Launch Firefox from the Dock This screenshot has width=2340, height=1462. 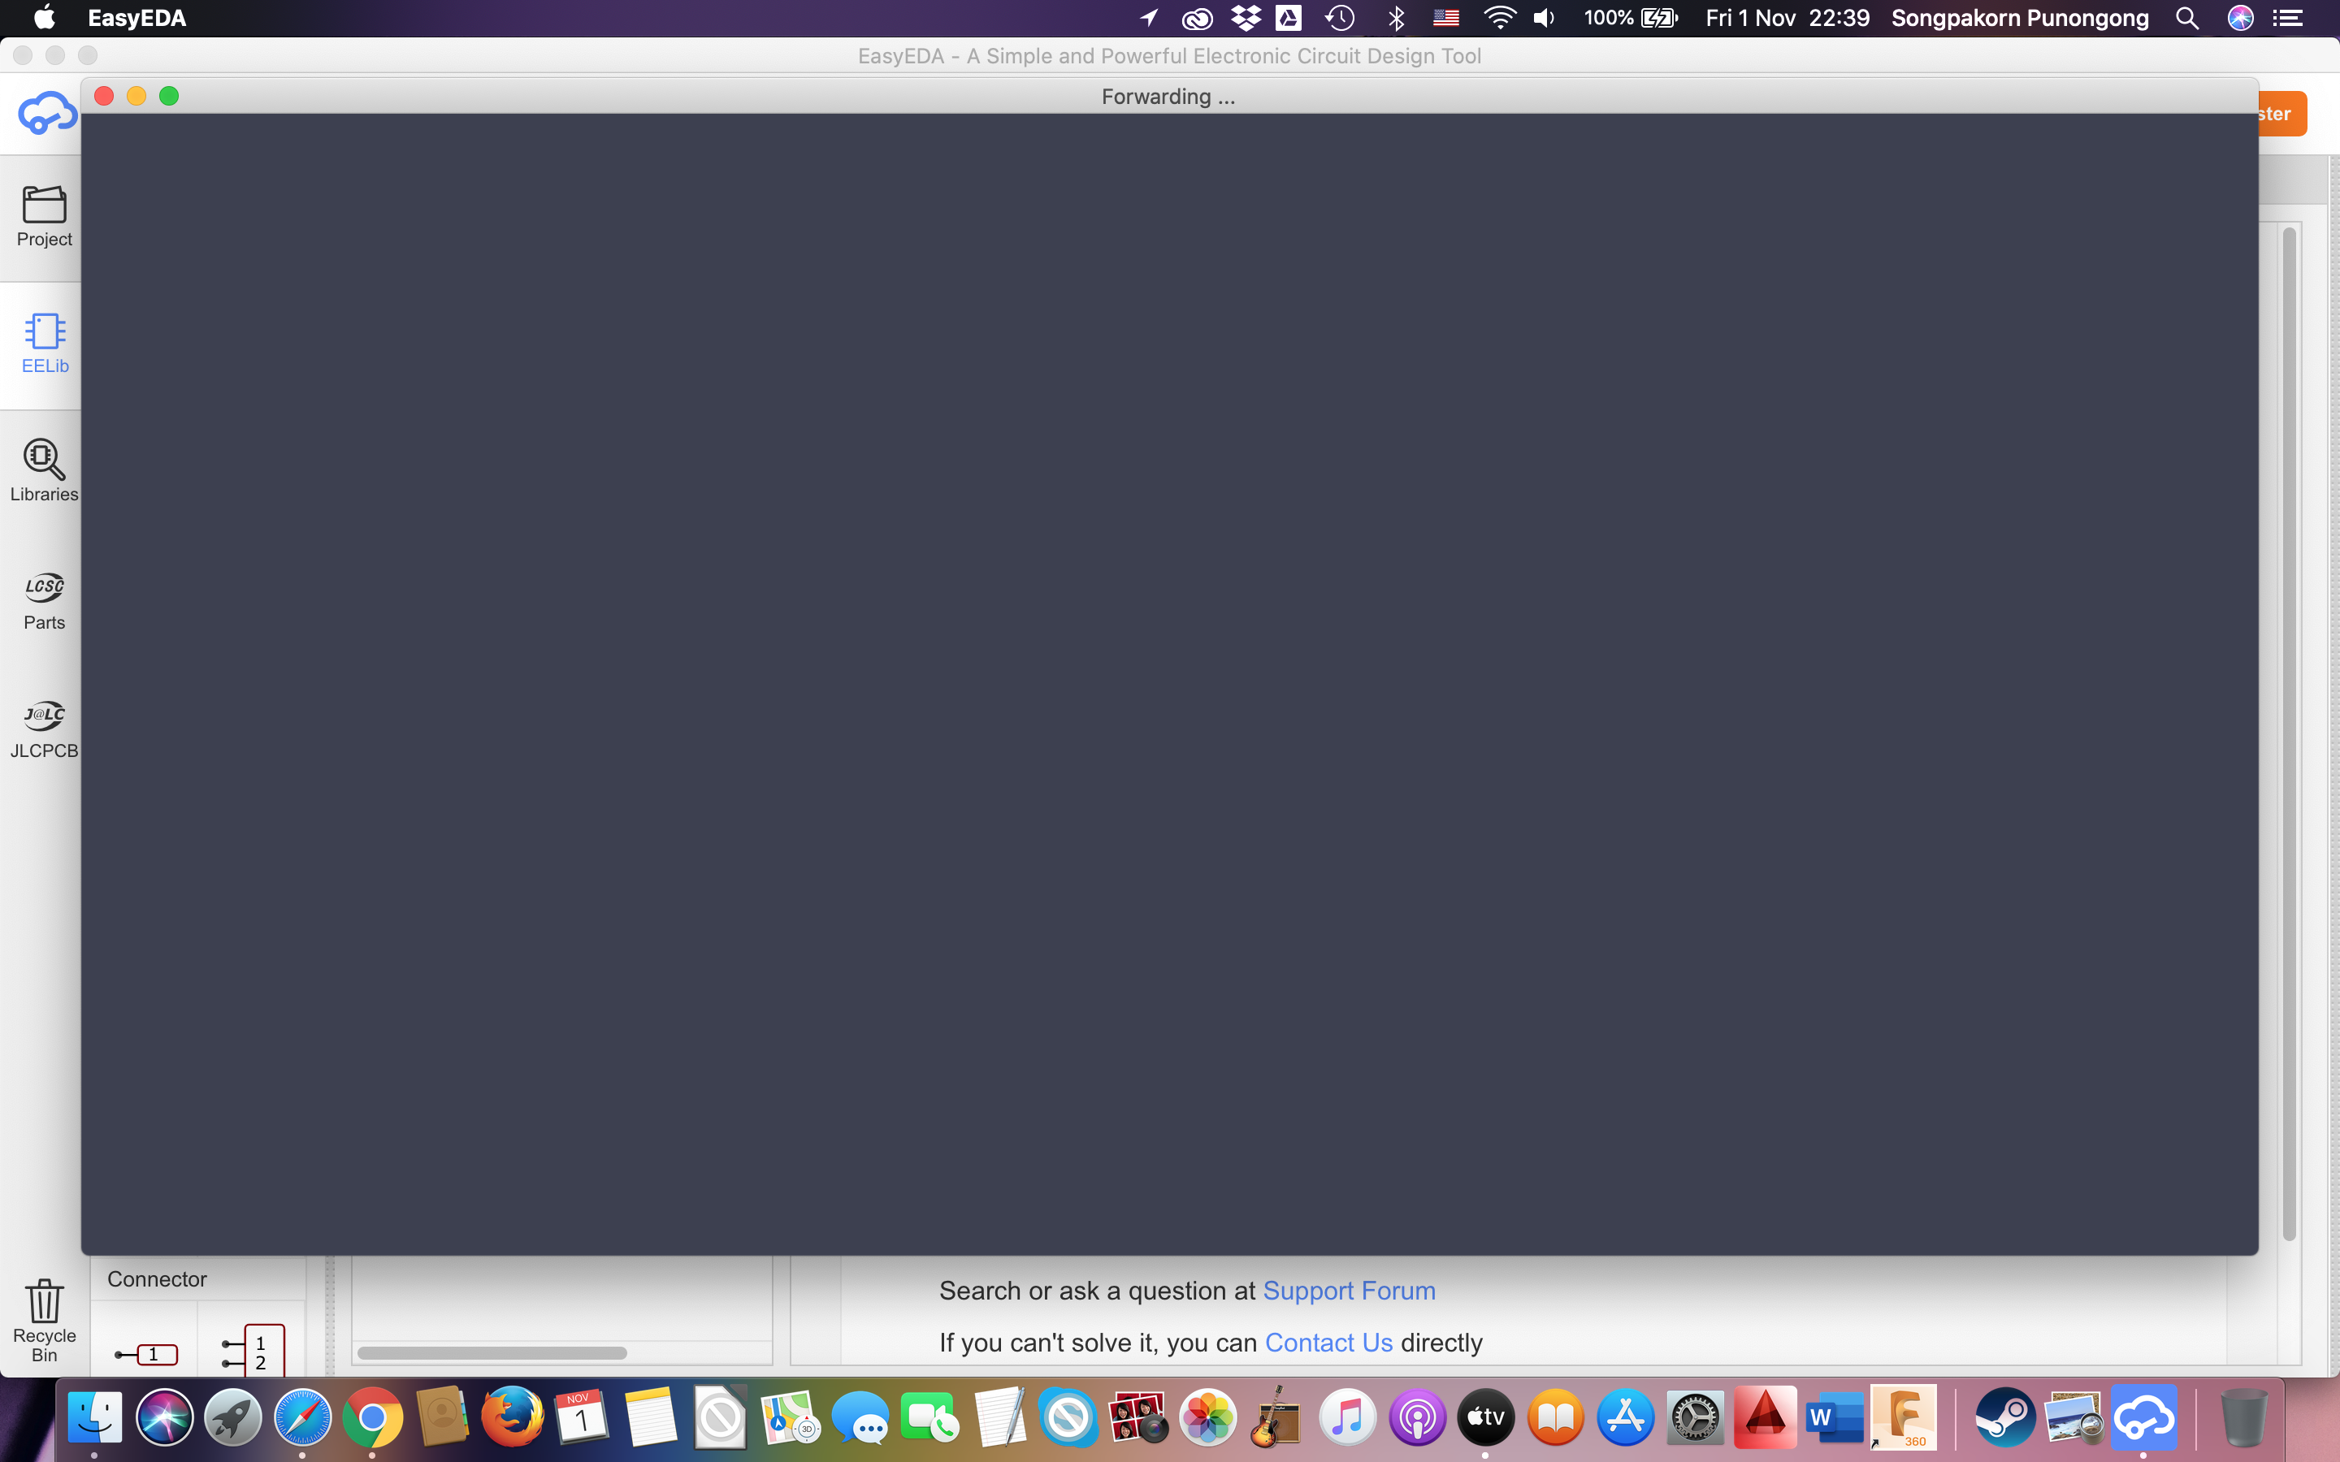coord(512,1417)
